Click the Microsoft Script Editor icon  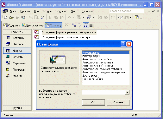(x=106, y=17)
